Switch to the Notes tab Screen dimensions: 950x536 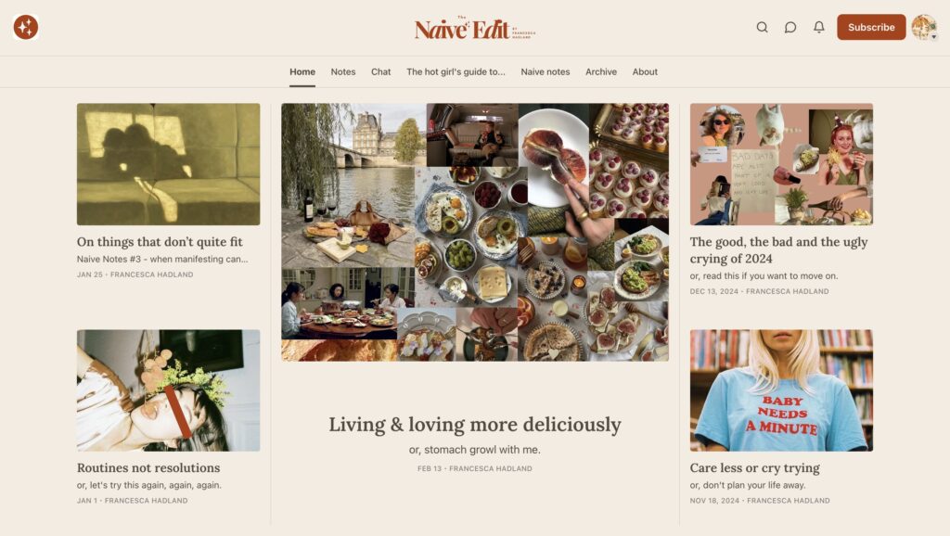(x=343, y=71)
